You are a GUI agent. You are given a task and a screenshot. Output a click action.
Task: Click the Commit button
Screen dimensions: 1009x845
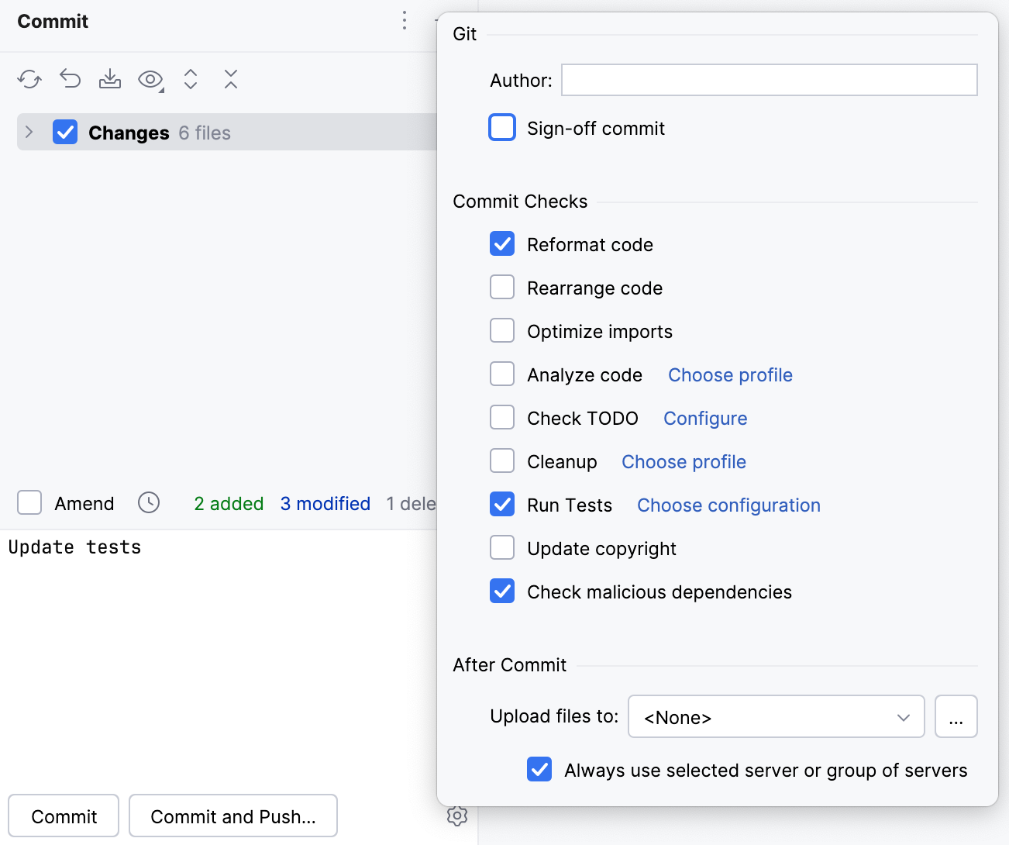(64, 816)
